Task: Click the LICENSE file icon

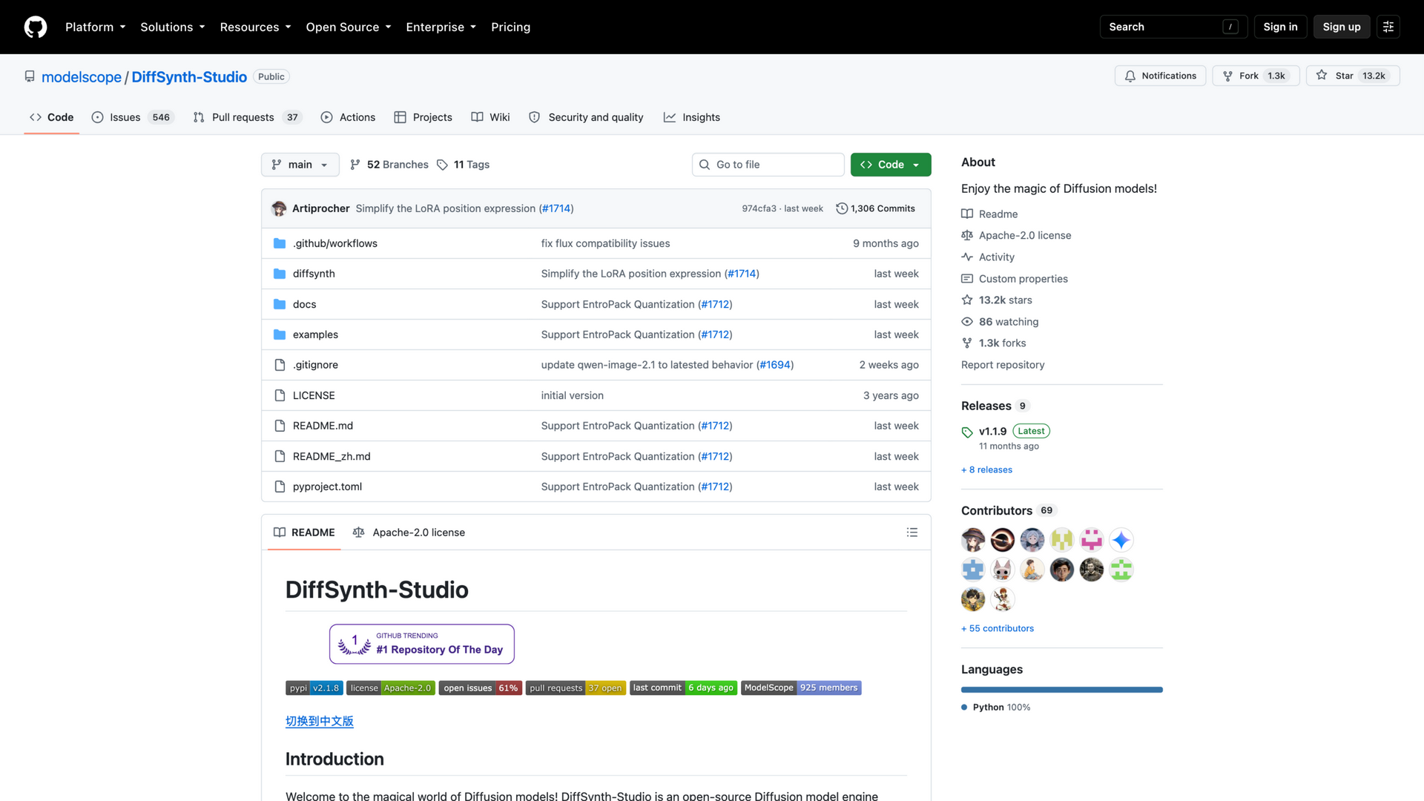Action: click(280, 395)
